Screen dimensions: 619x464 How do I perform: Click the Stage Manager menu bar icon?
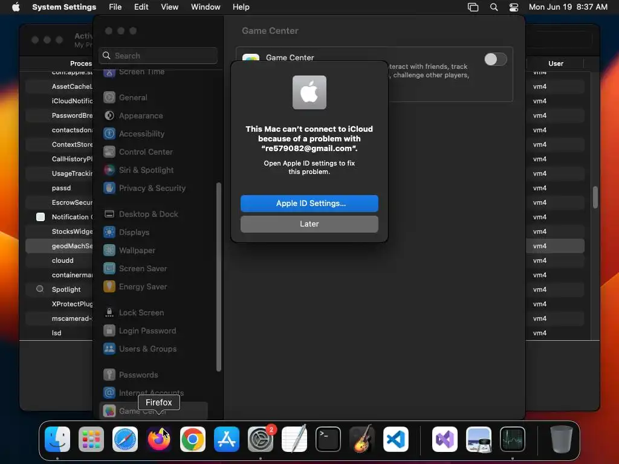(x=473, y=7)
